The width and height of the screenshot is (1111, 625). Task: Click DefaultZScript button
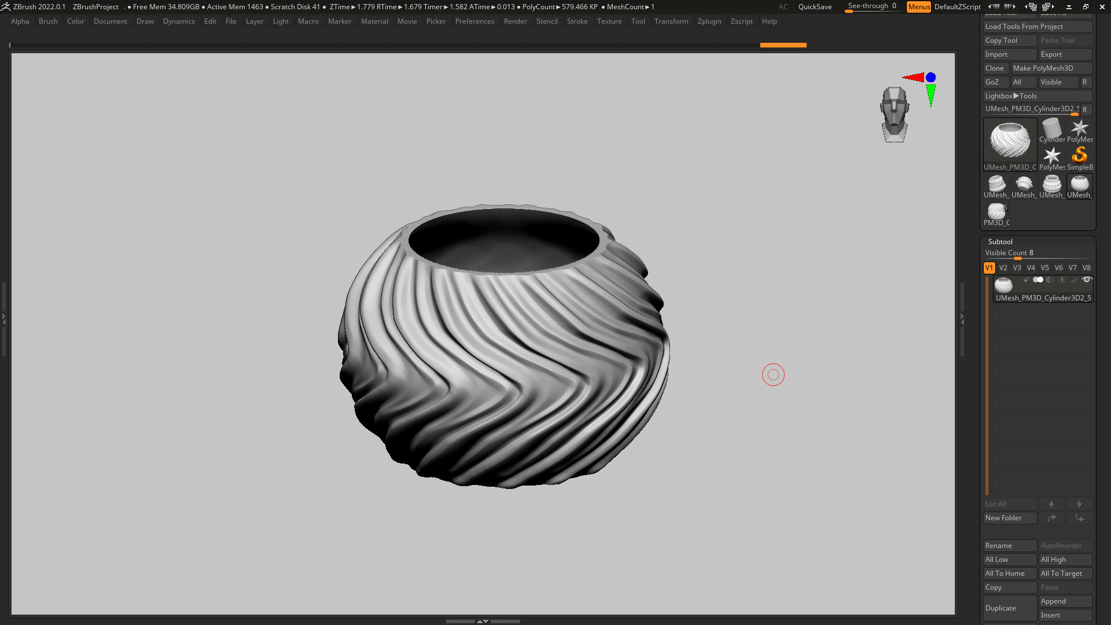[x=957, y=7]
